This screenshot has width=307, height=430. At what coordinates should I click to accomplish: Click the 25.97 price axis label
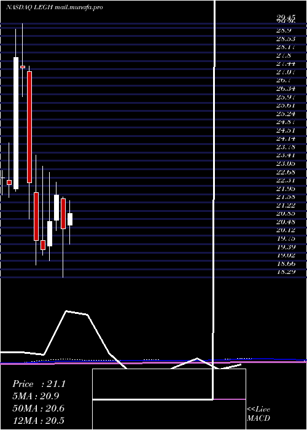coord(286,97)
